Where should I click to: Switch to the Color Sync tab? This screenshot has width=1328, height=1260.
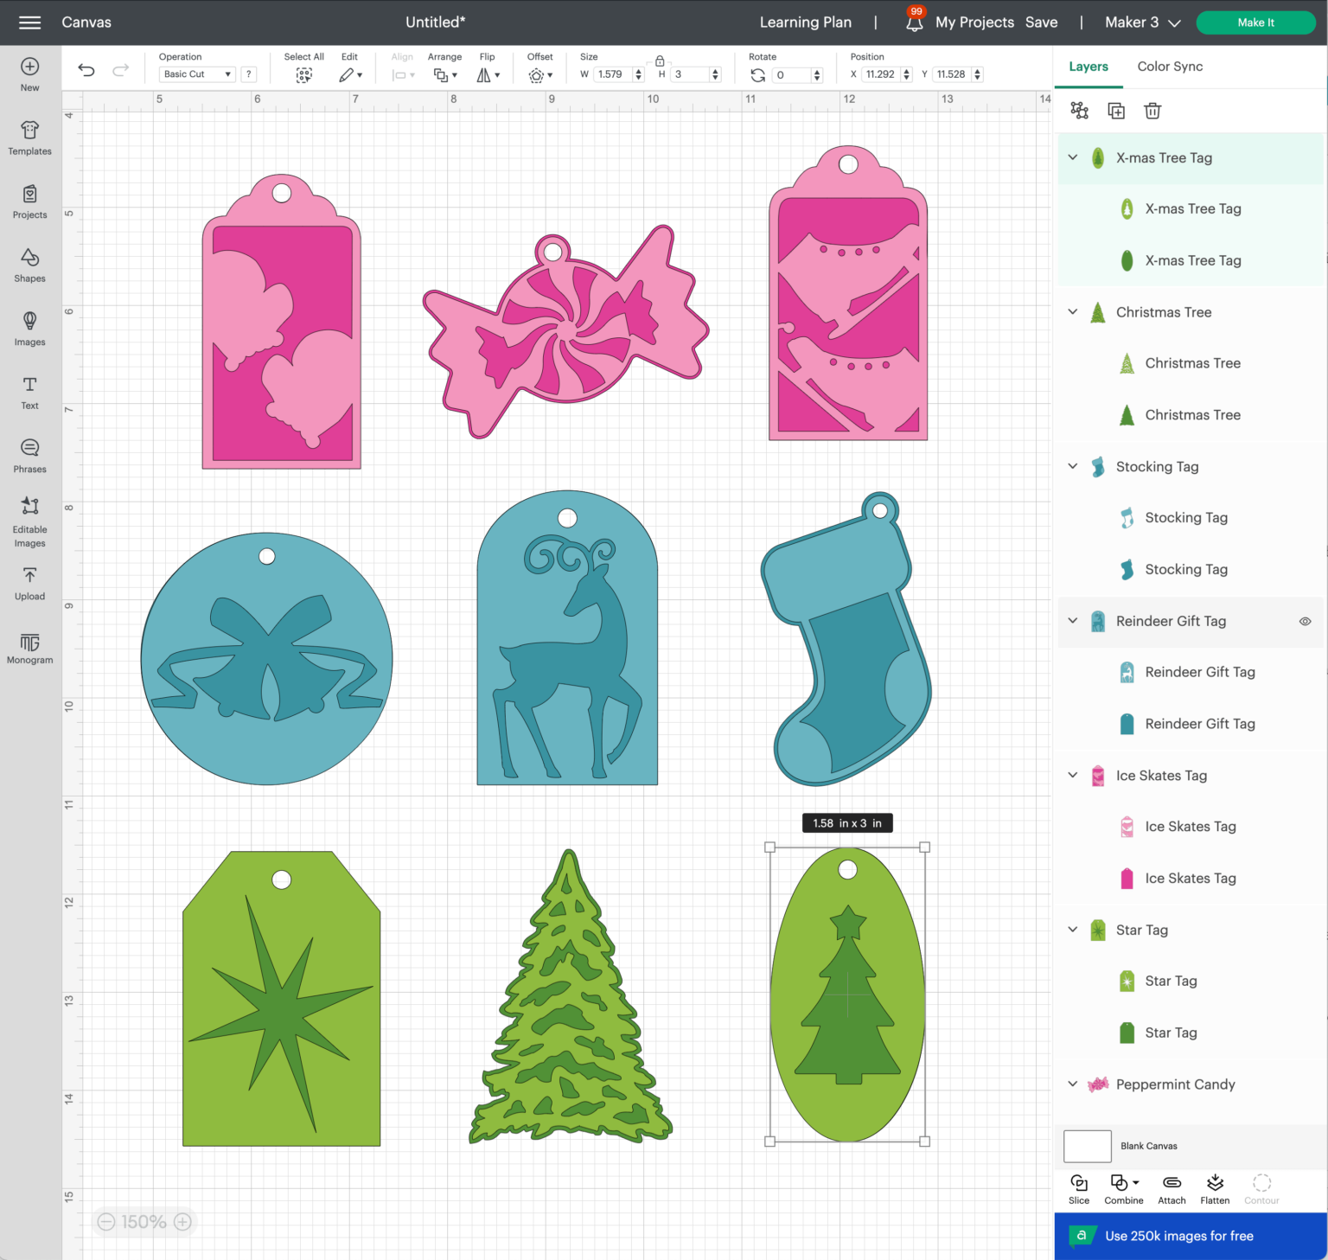(1170, 67)
